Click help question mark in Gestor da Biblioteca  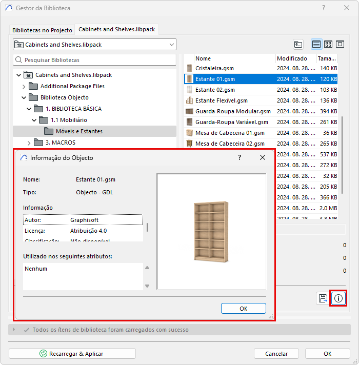pyautogui.click(x=324, y=8)
